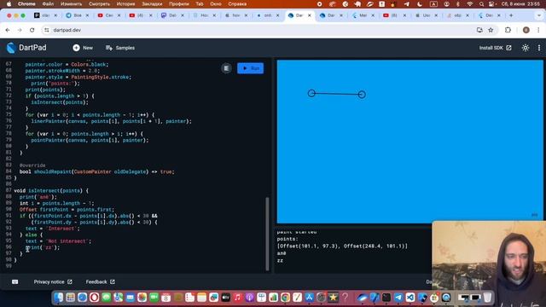Run the code with the Run button
Viewport: 546px width, 307px height.
point(250,68)
